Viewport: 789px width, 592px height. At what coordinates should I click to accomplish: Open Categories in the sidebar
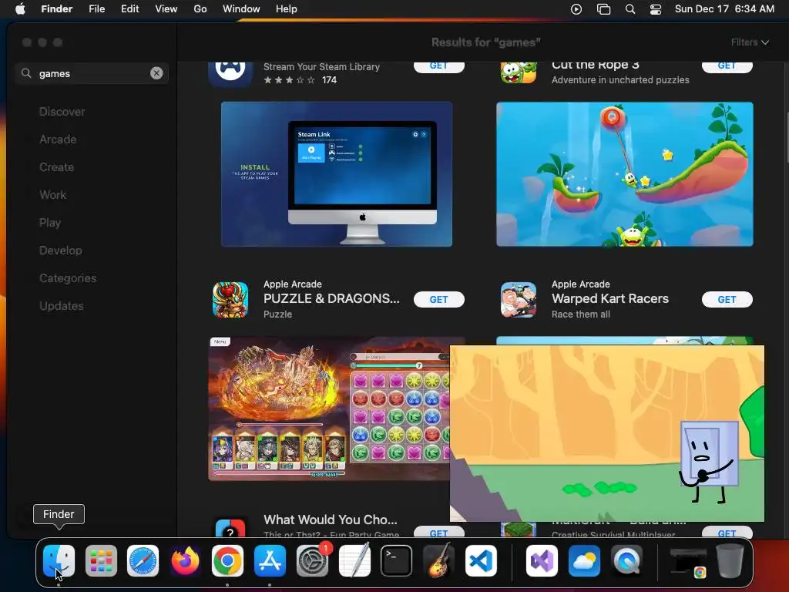coord(68,277)
